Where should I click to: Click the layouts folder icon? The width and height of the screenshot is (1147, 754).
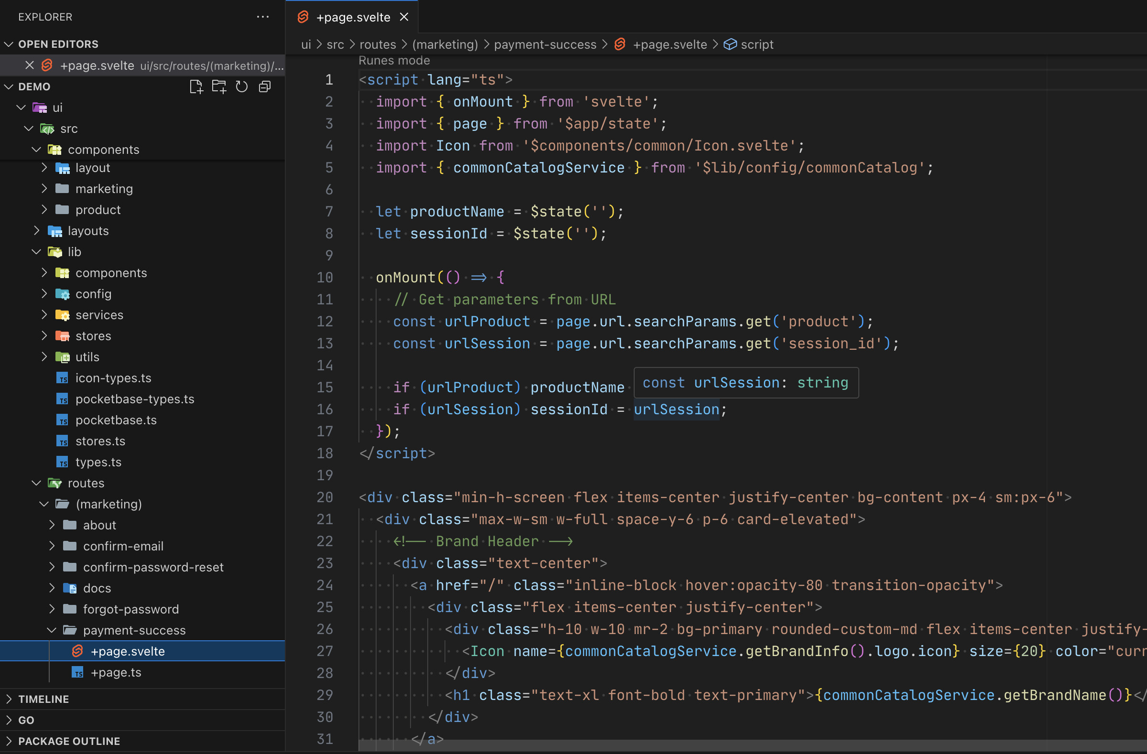point(55,231)
